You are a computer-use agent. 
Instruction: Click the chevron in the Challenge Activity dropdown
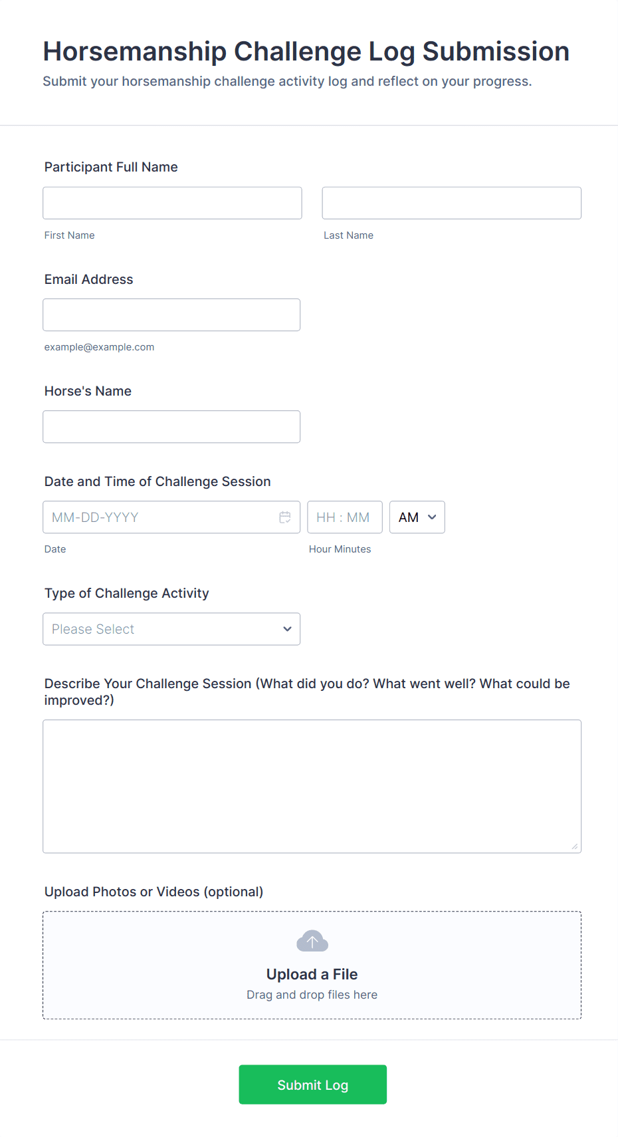(287, 629)
